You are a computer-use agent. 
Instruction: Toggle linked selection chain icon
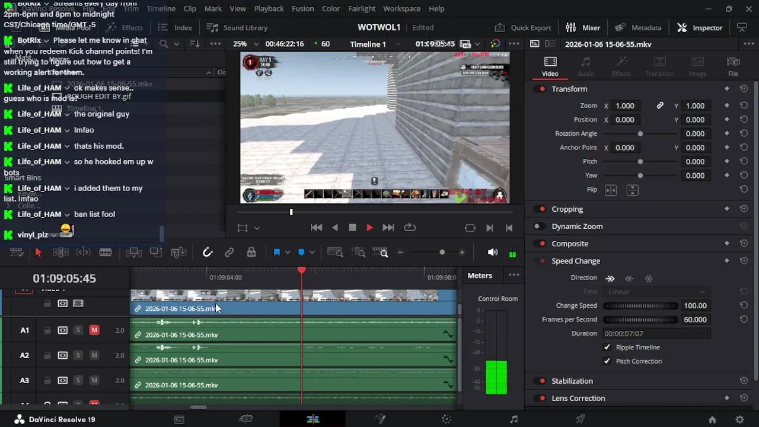(x=229, y=253)
